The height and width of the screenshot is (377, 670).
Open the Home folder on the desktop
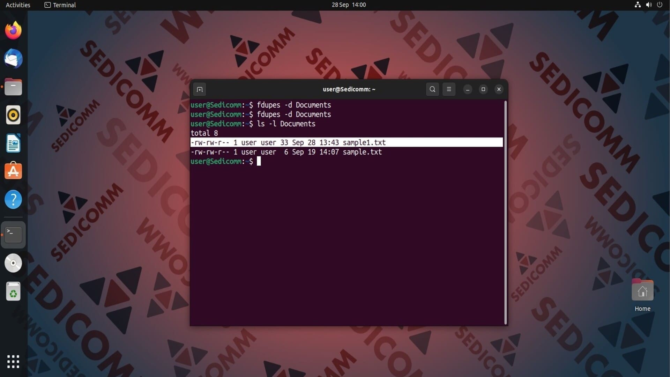click(642, 295)
